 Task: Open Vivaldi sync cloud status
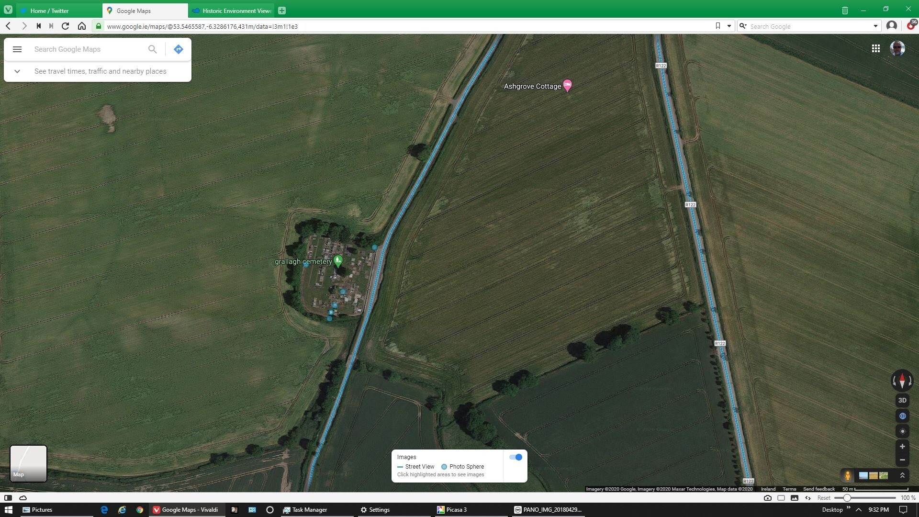pyautogui.click(x=22, y=498)
